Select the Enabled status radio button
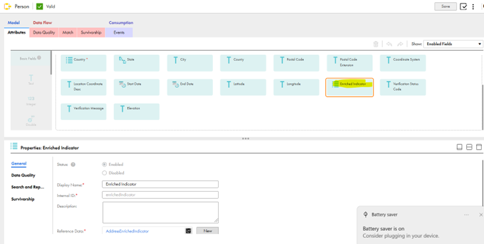 point(104,164)
